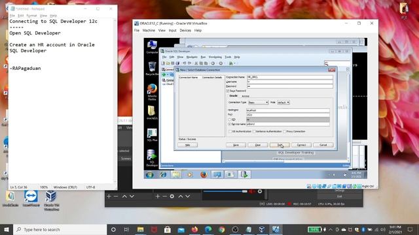Show hidden icons in Windows system tray
This screenshot has height=235, width=419.
coord(331,229)
